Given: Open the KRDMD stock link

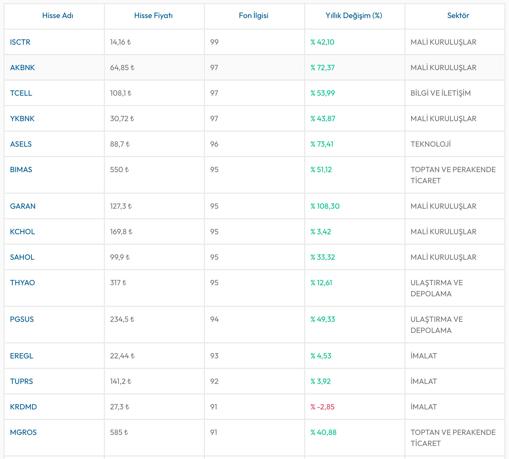Looking at the screenshot, I should click(x=23, y=407).
